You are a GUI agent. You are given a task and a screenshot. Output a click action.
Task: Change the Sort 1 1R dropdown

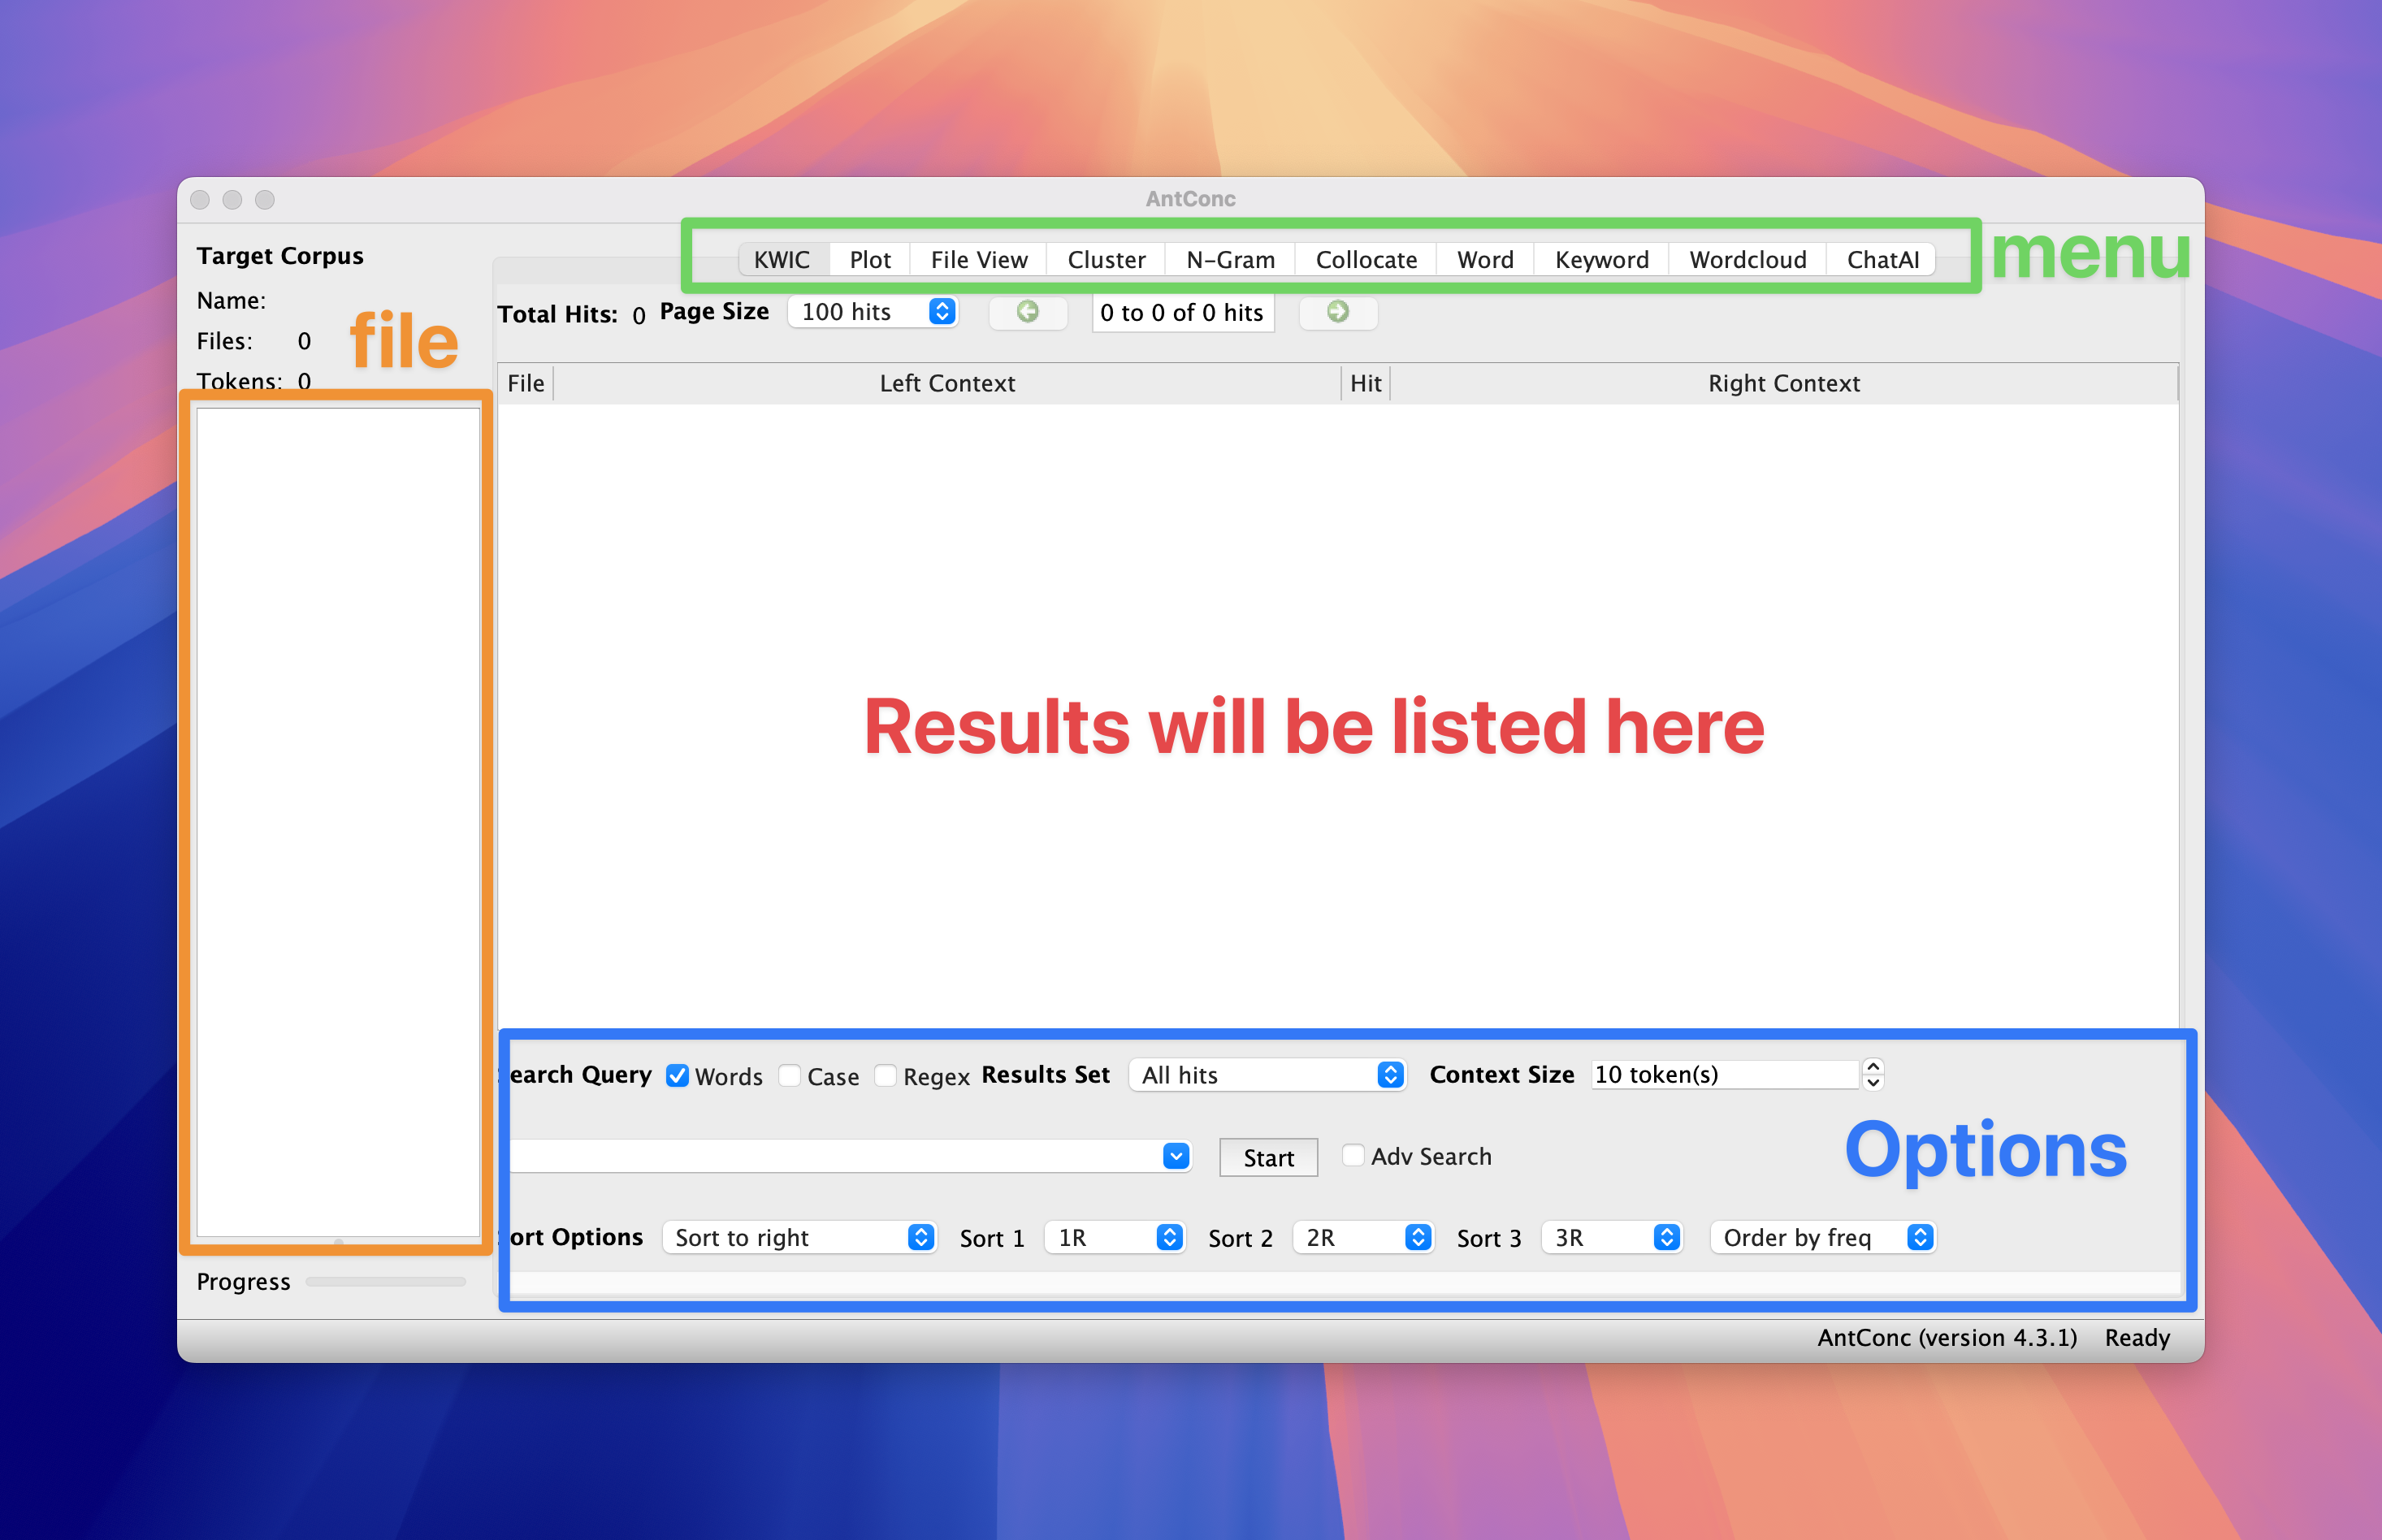[x=1114, y=1238]
